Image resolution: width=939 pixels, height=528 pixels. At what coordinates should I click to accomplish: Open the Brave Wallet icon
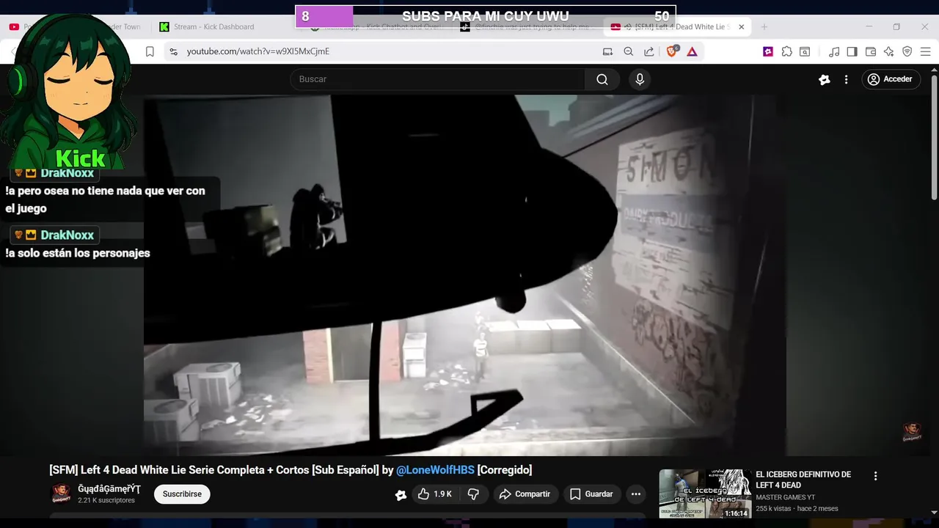tap(871, 51)
